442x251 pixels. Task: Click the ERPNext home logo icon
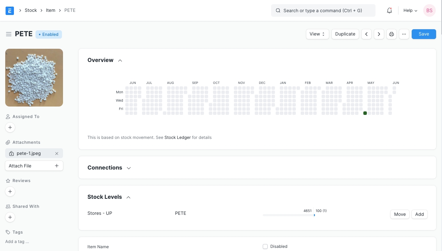(10, 10)
